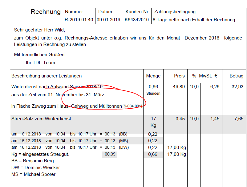
Task: Click the greeting 'Sehr geehrter Herr Wild'
Action: (39, 30)
